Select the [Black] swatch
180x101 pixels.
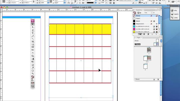145,21
